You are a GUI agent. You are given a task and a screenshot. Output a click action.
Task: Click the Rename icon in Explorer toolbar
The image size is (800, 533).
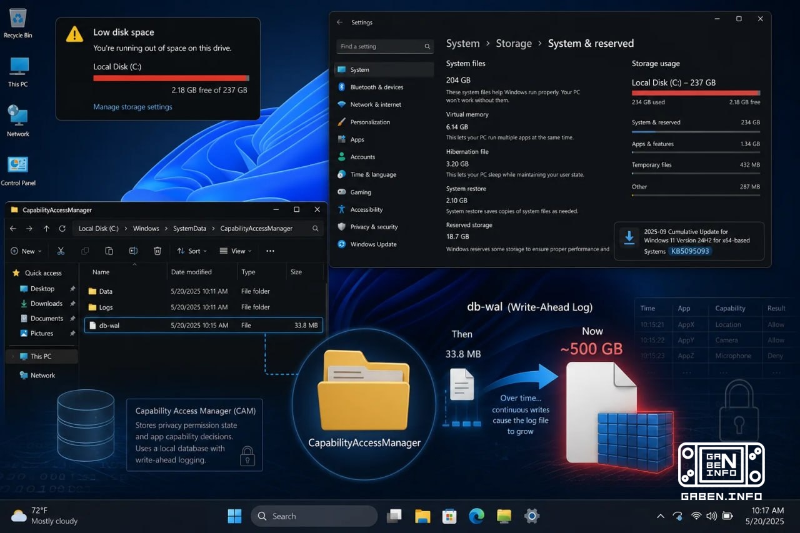[133, 251]
